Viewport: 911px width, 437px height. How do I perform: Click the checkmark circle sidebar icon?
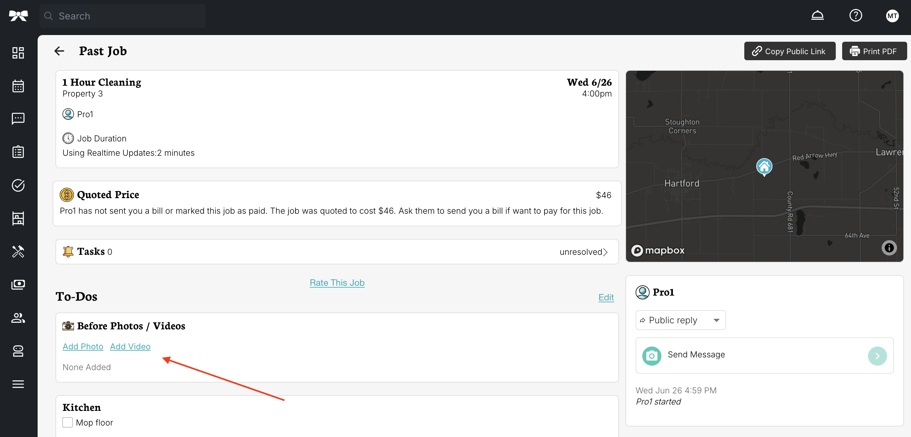point(18,185)
